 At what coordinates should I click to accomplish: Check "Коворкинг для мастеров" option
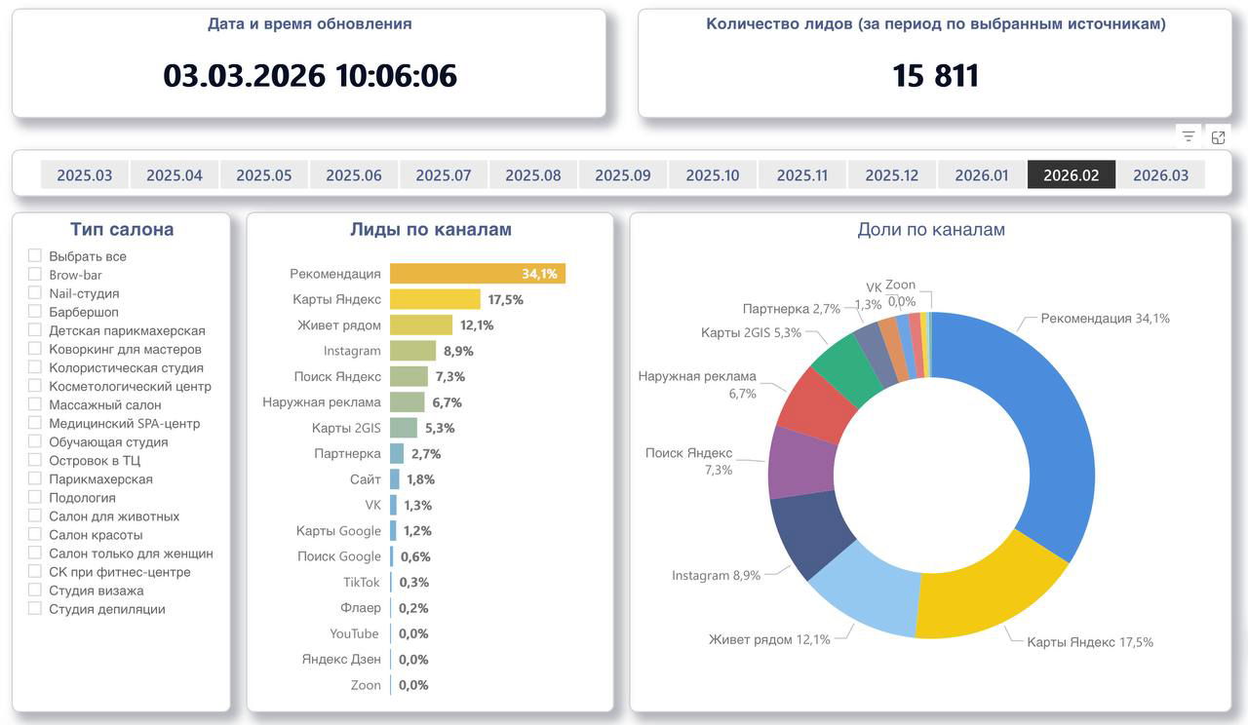(34, 348)
